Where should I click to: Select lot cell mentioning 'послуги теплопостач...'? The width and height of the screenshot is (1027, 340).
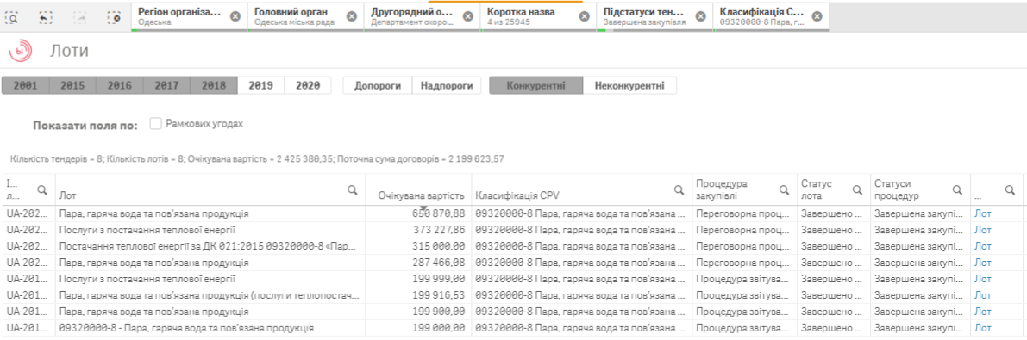tap(210, 295)
